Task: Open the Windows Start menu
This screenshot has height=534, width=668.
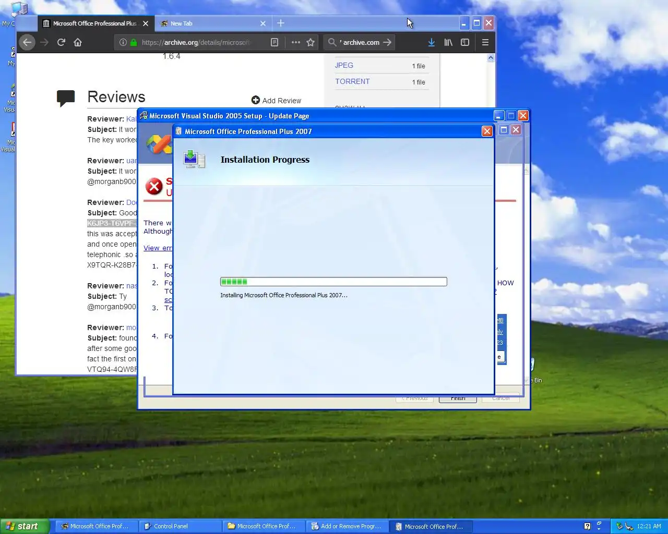Action: click(25, 526)
